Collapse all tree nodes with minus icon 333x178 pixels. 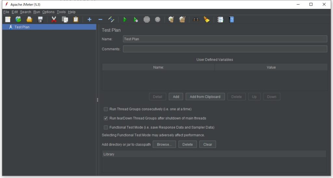(x=100, y=19)
